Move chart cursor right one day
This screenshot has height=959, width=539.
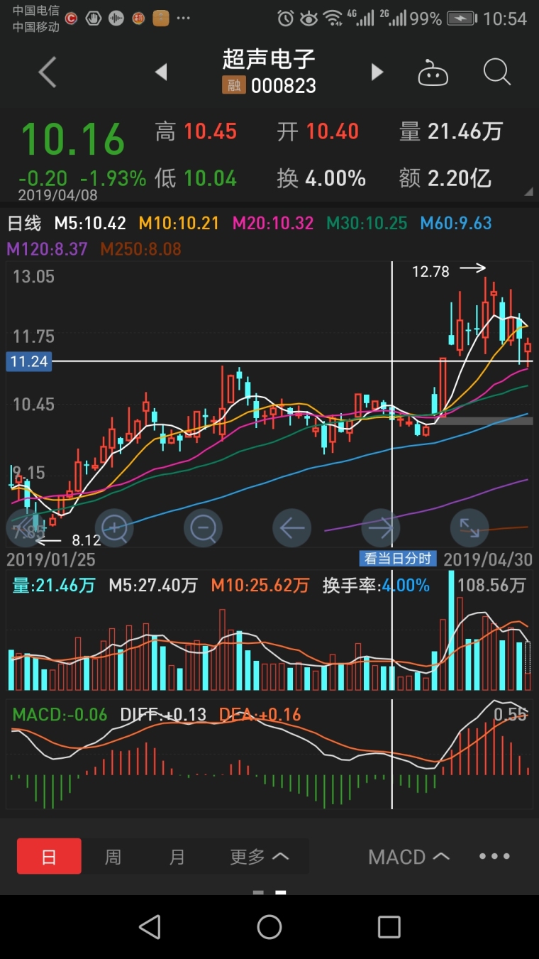pos(381,527)
